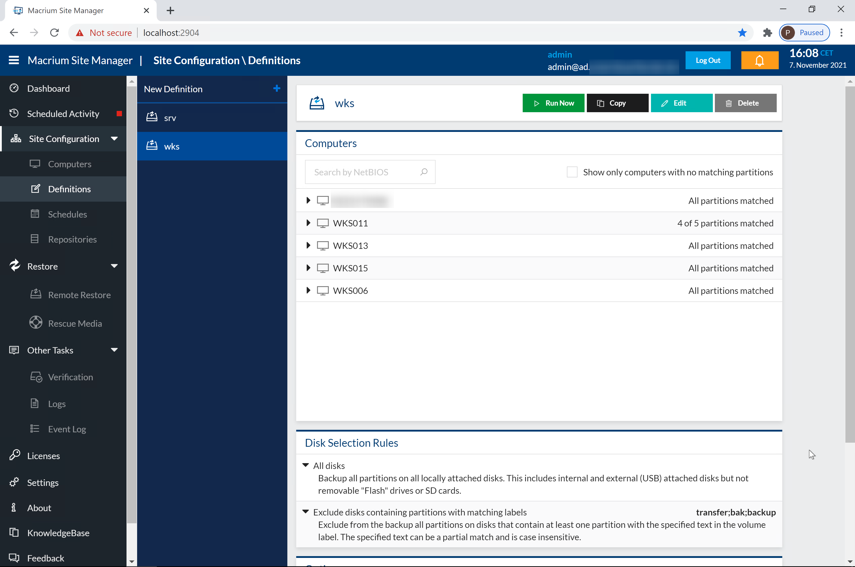This screenshot has height=567, width=855.
Task: Click the Log Out button
Action: pos(708,60)
